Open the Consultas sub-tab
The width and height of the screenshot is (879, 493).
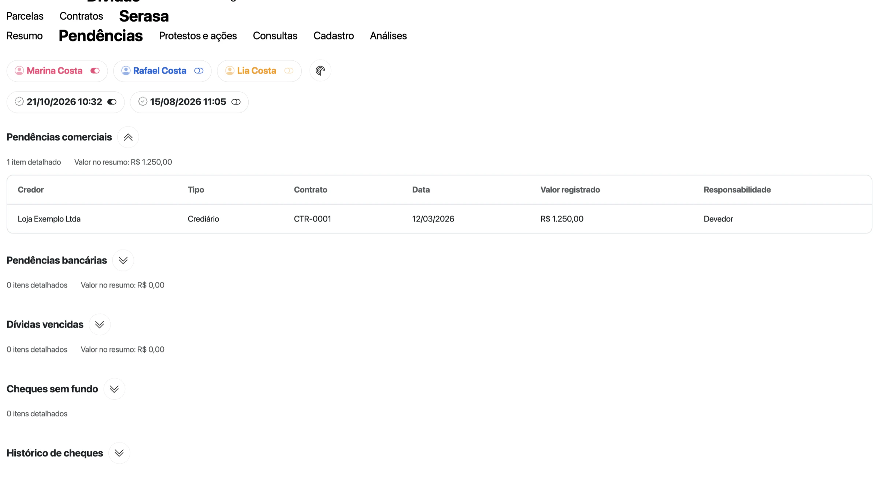pos(275,36)
